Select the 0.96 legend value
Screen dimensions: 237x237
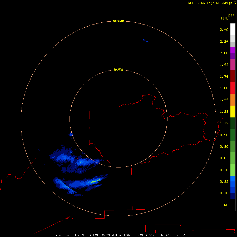point(224,135)
